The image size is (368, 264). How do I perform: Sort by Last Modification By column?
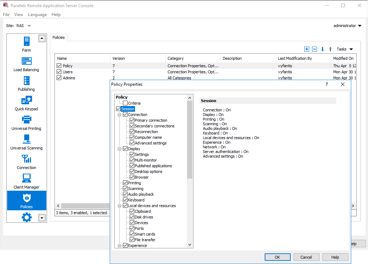tap(303, 58)
